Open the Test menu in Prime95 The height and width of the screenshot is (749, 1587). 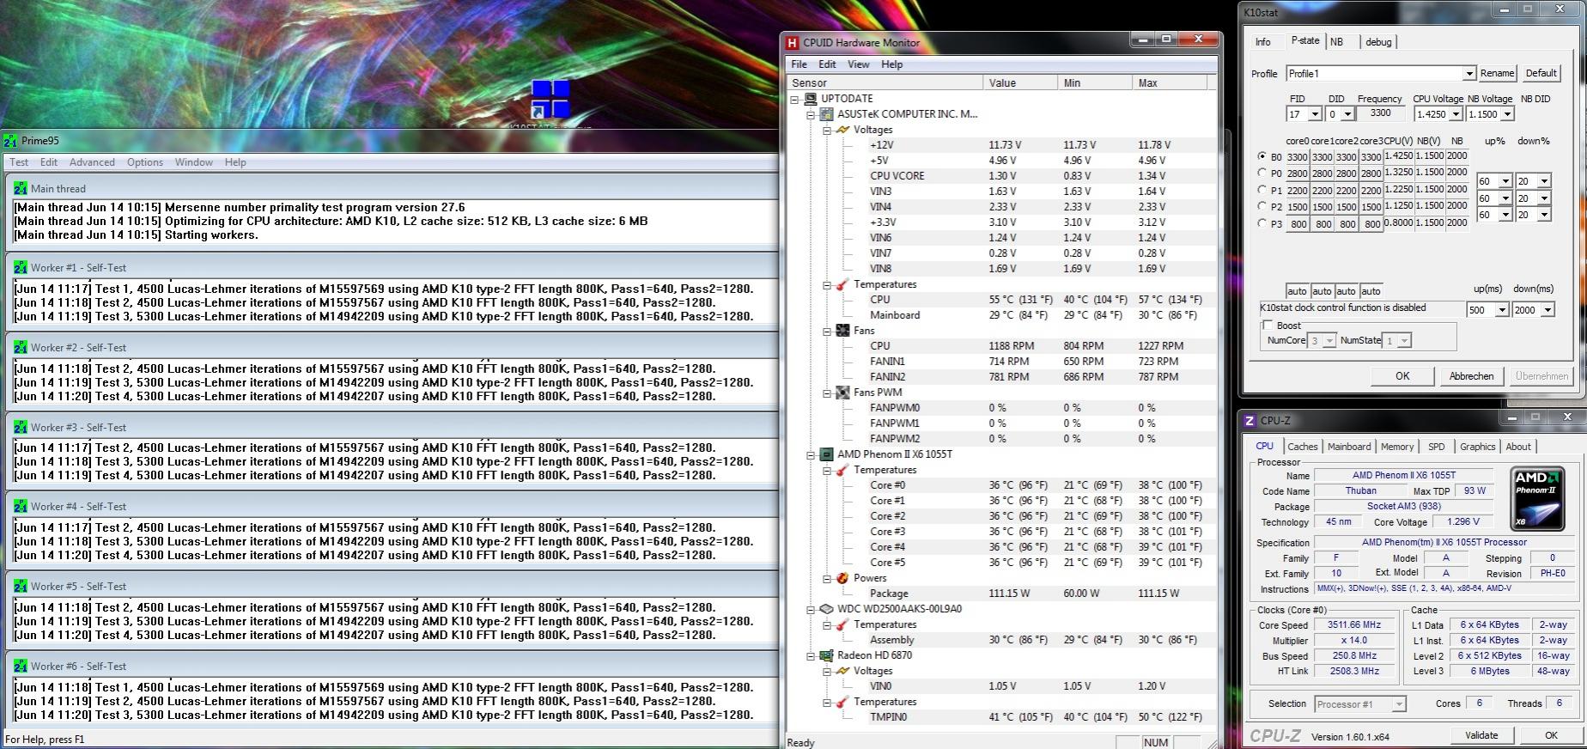coord(19,162)
